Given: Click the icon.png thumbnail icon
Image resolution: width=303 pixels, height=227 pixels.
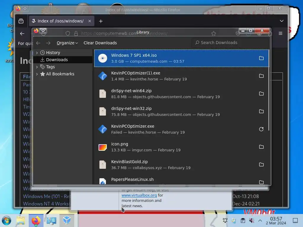Looking at the screenshot, I should point(103,147).
